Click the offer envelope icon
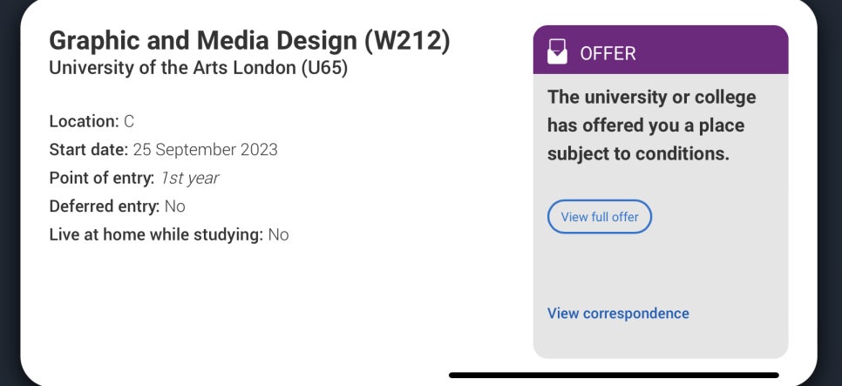 tap(557, 52)
